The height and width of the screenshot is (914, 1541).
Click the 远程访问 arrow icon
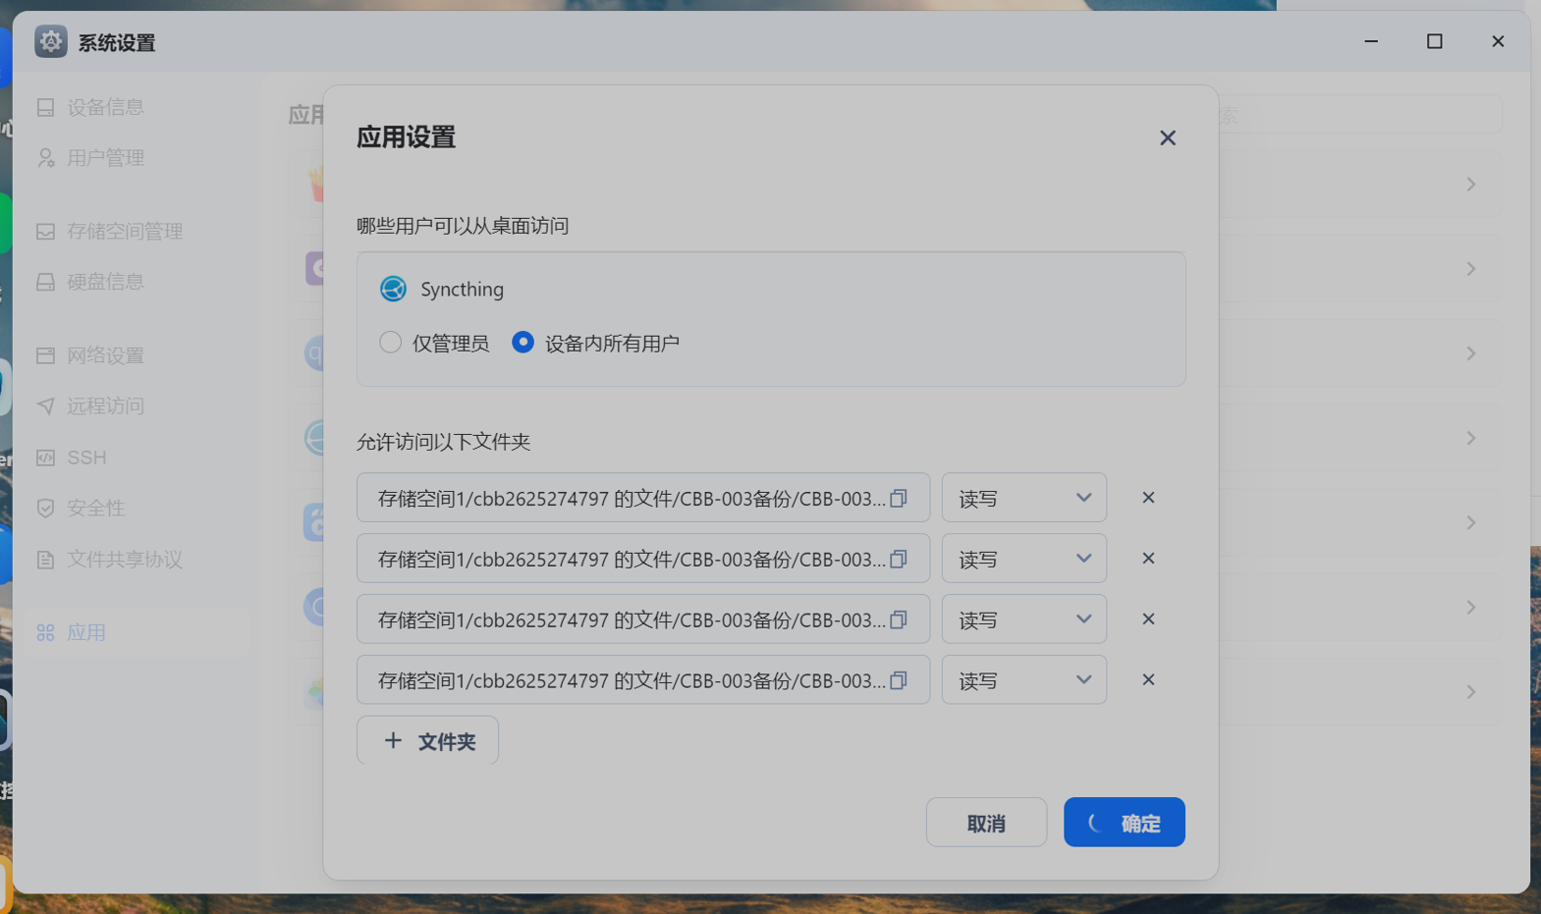45,406
